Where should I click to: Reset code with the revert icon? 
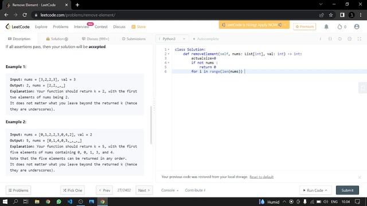coord(340,39)
